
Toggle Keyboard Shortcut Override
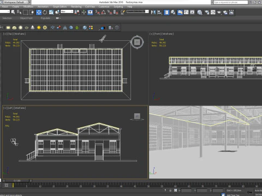click(x=90, y=12)
